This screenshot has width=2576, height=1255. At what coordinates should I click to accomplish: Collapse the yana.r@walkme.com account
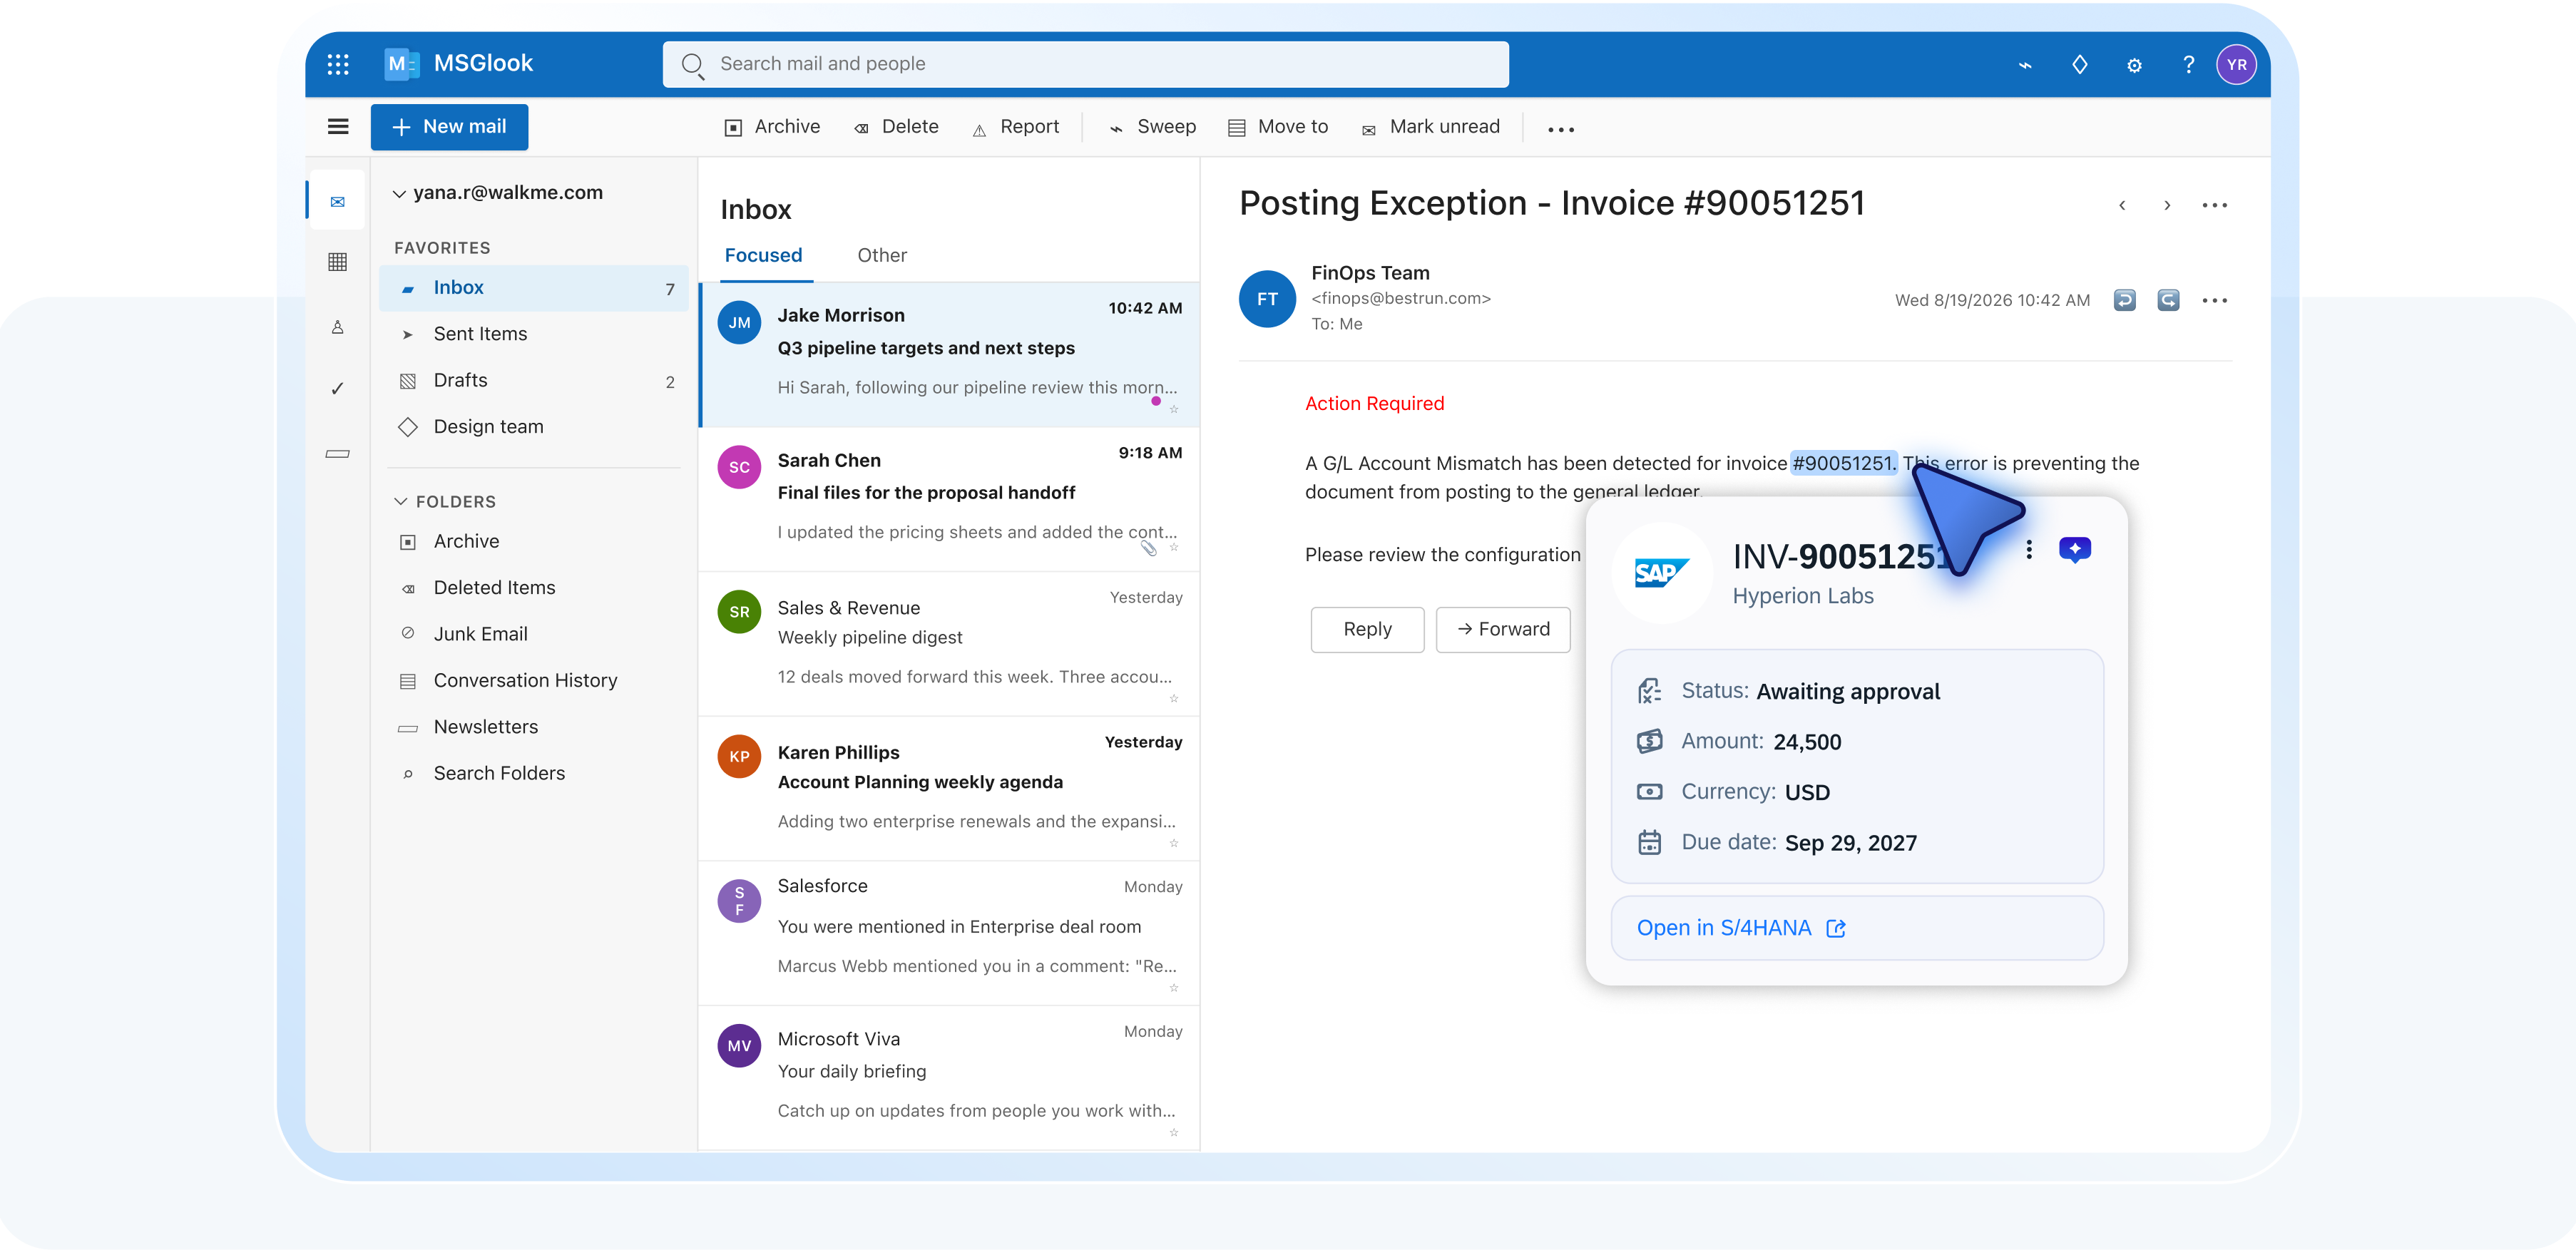pos(399,194)
